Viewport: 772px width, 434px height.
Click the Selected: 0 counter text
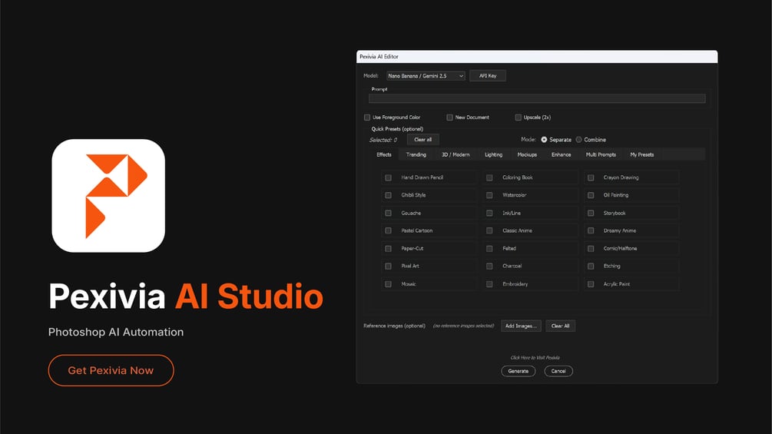pos(383,141)
